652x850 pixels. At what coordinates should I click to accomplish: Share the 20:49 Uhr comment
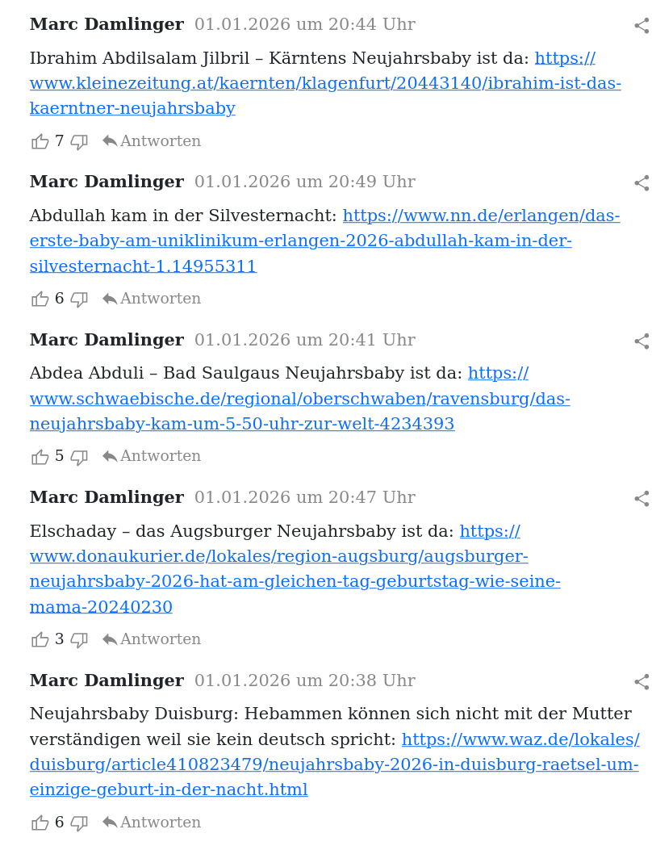click(642, 182)
